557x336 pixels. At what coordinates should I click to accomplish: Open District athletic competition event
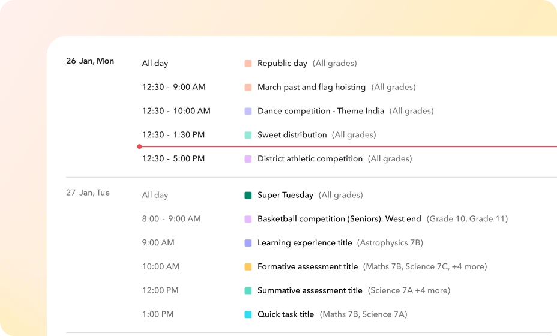(x=310, y=158)
